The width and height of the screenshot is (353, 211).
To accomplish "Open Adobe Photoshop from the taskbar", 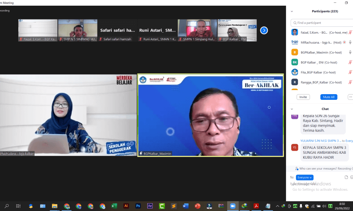I will coord(138,206).
